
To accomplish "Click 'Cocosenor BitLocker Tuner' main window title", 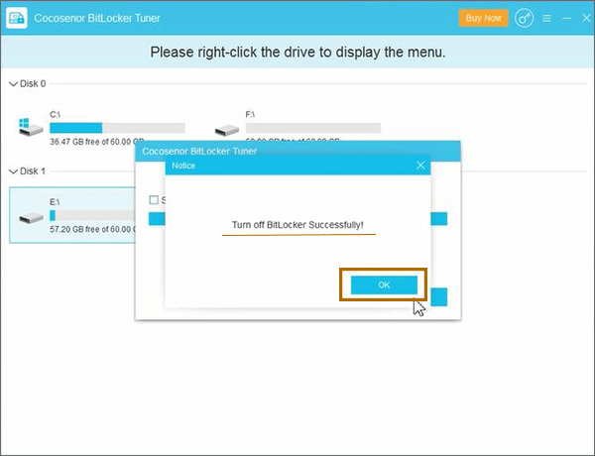I will click(97, 18).
